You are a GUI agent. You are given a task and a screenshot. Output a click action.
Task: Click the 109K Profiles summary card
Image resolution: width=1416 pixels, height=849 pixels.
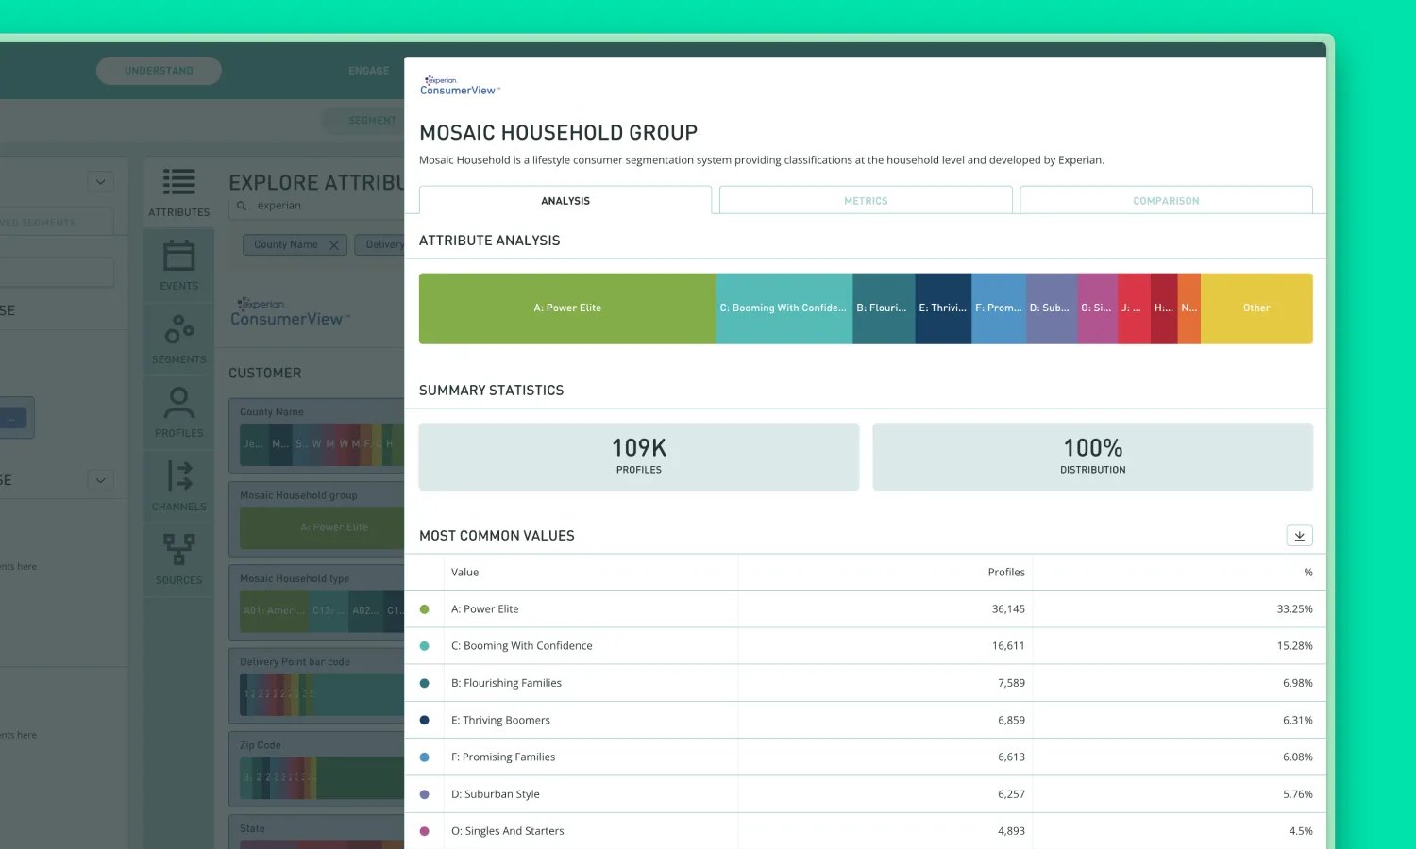coord(639,457)
